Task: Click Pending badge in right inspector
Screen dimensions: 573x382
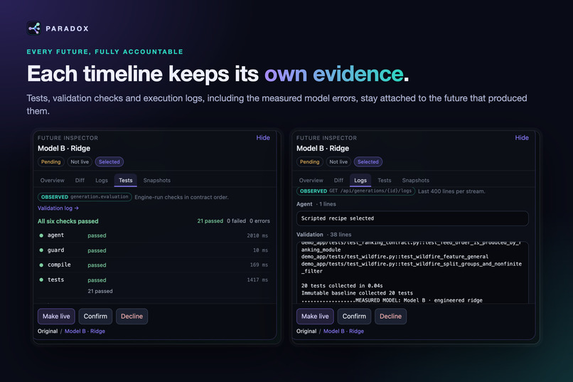Action: click(x=309, y=161)
